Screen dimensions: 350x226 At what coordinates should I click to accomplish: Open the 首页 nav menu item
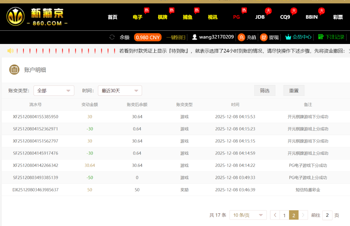(112, 17)
